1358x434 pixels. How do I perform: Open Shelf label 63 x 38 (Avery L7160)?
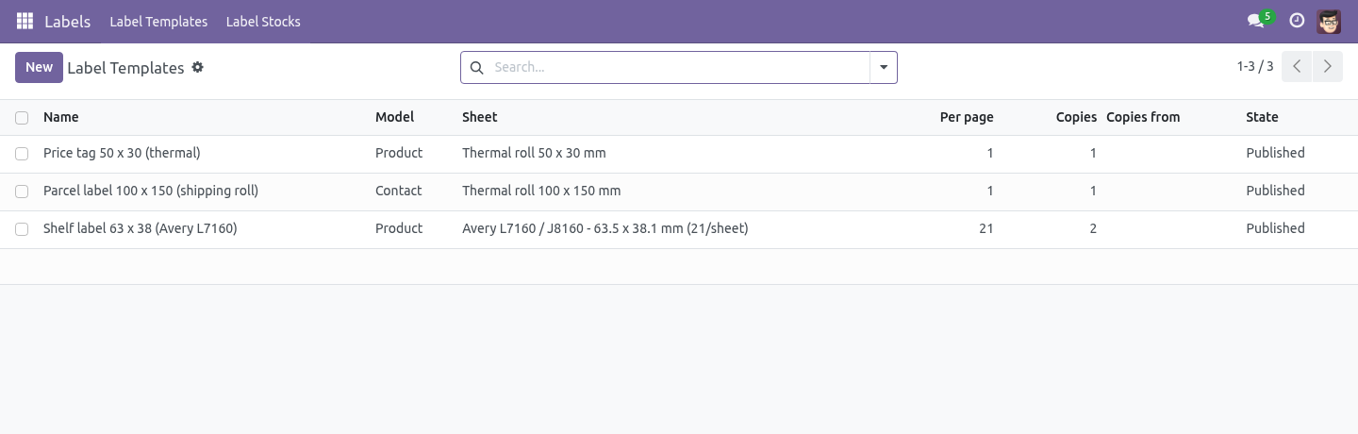tap(141, 228)
